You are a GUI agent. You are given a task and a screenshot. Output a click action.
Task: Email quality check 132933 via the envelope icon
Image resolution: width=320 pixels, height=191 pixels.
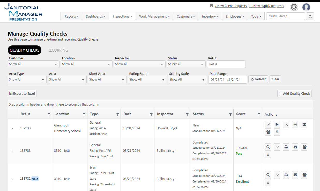[x=304, y=125]
